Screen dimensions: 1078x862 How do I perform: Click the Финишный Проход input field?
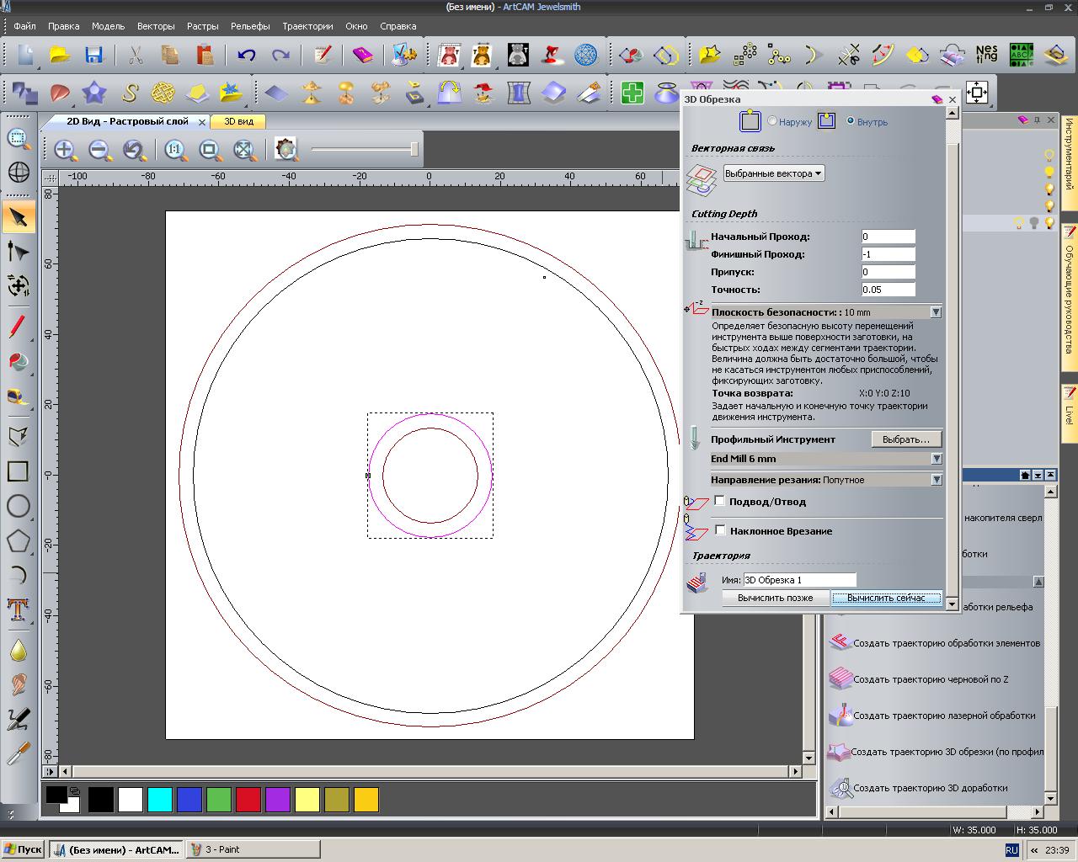[889, 254]
